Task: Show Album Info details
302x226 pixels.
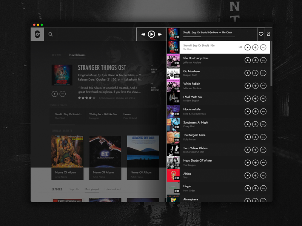Action: tap(152, 71)
